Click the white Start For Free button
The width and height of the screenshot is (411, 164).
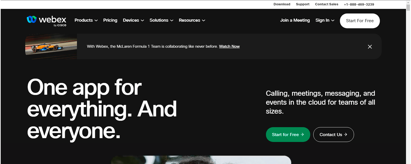(x=360, y=21)
